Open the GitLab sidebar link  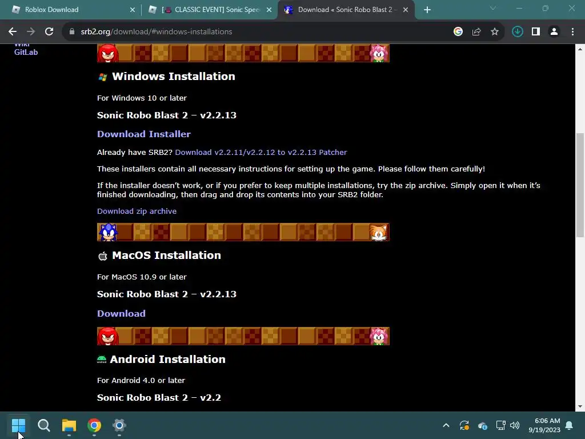[26, 52]
